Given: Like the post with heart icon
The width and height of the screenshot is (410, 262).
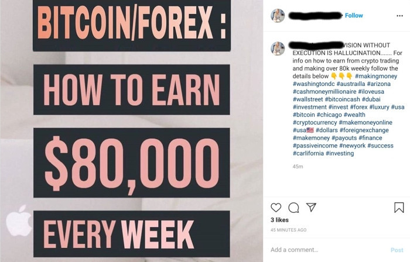Looking at the screenshot, I should (x=276, y=208).
